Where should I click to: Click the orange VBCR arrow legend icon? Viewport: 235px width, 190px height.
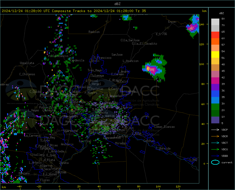(x=215, y=136)
